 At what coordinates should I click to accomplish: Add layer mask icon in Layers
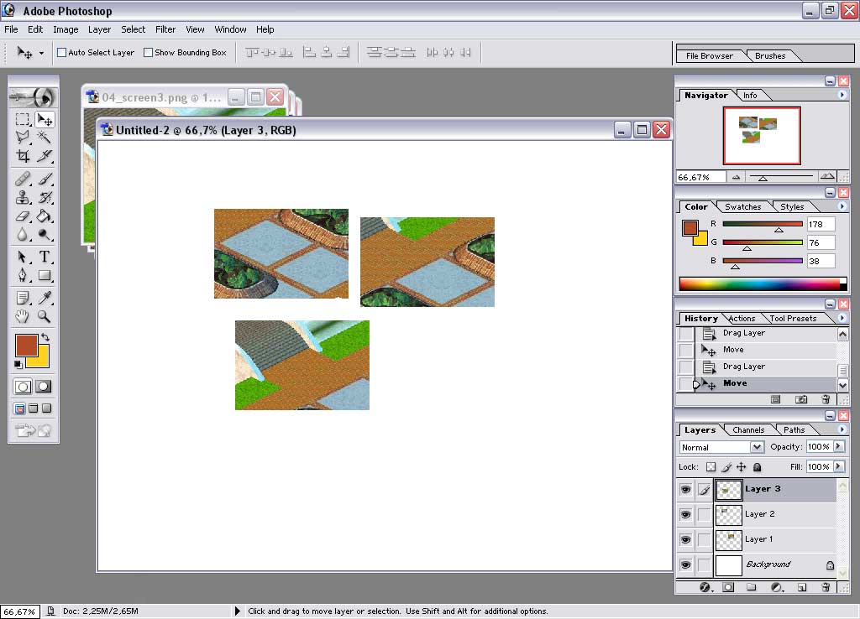[x=728, y=587]
